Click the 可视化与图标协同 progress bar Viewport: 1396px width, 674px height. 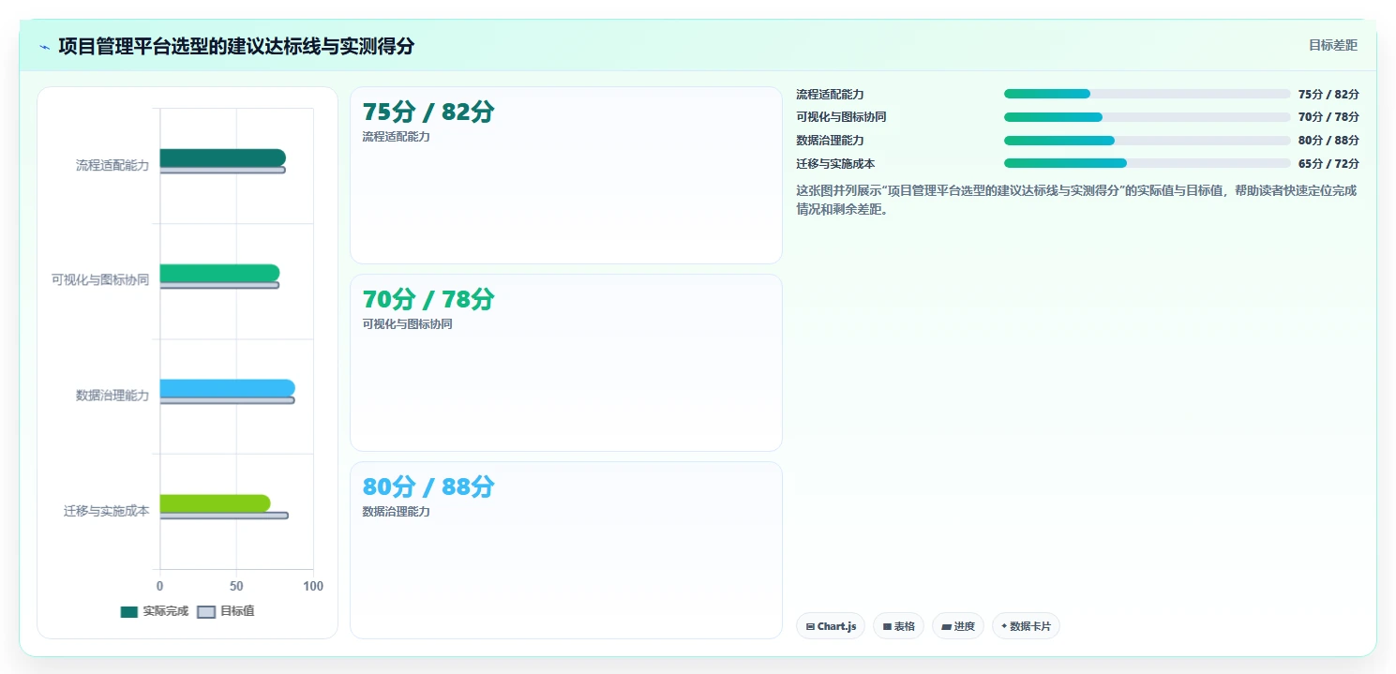coord(1148,117)
